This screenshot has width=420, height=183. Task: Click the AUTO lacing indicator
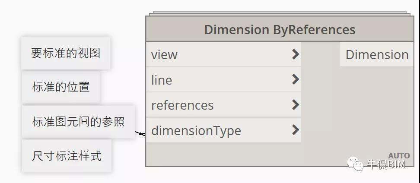398,156
